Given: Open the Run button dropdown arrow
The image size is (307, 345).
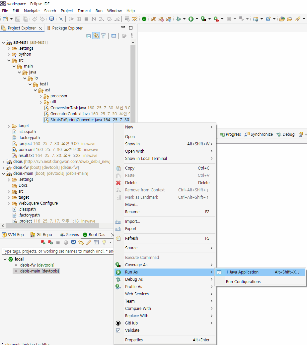Looking at the screenshot, I should pyautogui.click(x=197, y=19).
